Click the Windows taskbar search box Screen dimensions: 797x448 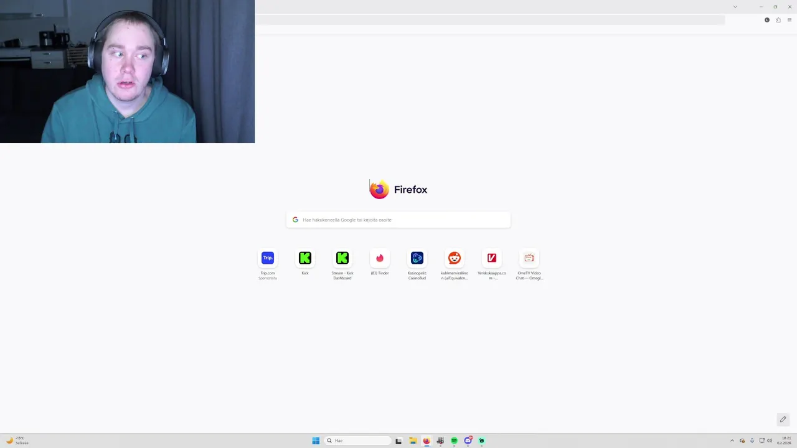[x=358, y=441]
